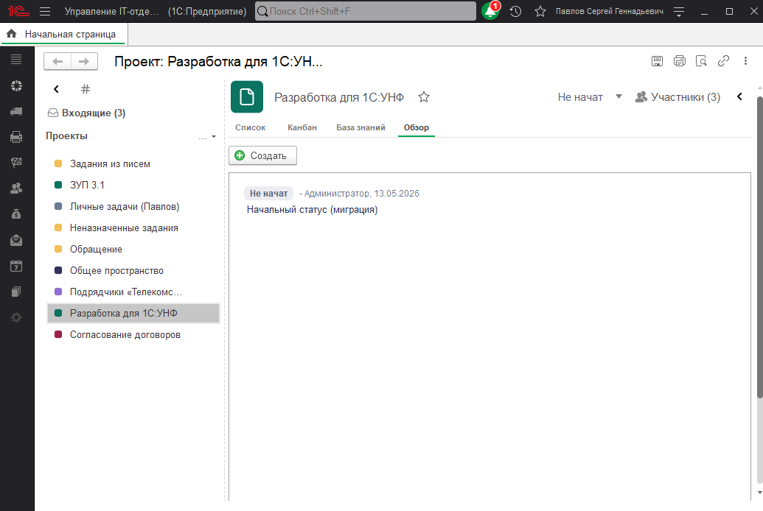The height and width of the screenshot is (511, 763).
Task: Open notifications bell with badge
Action: point(490,11)
